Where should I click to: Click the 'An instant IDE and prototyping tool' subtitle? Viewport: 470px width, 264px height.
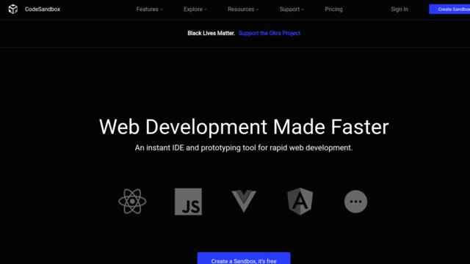coord(244,148)
